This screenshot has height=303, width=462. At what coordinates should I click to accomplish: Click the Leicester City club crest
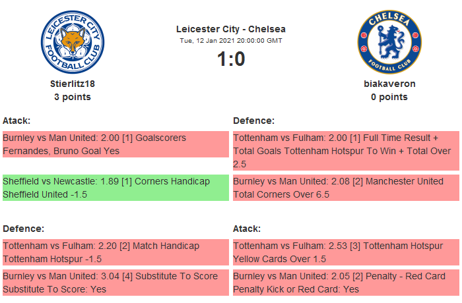73,41
